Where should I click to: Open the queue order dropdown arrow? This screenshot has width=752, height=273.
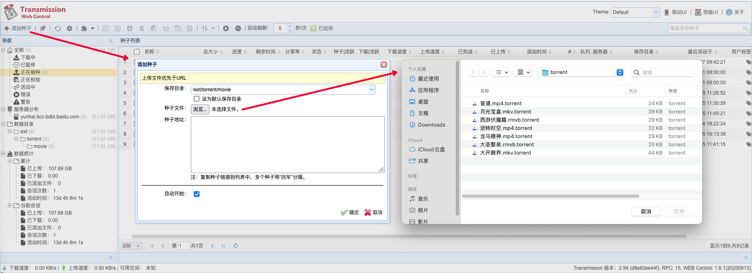pos(213,28)
